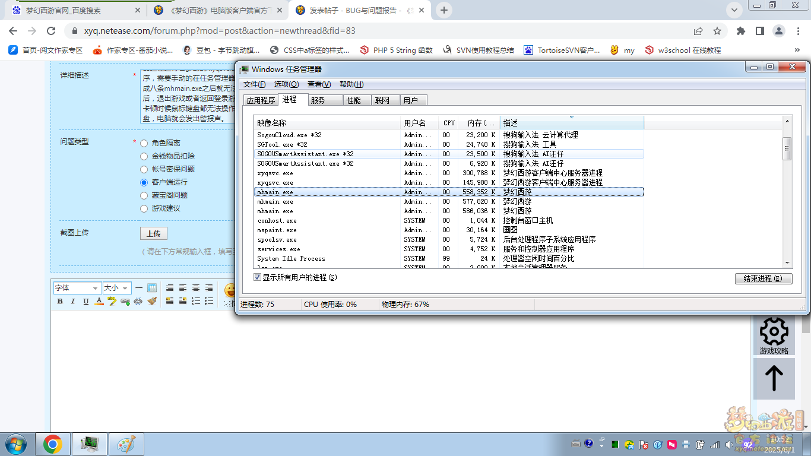Share this page from address bar

pos(698,31)
